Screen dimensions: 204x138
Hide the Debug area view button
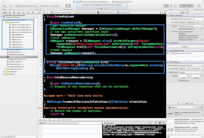point(187,6)
